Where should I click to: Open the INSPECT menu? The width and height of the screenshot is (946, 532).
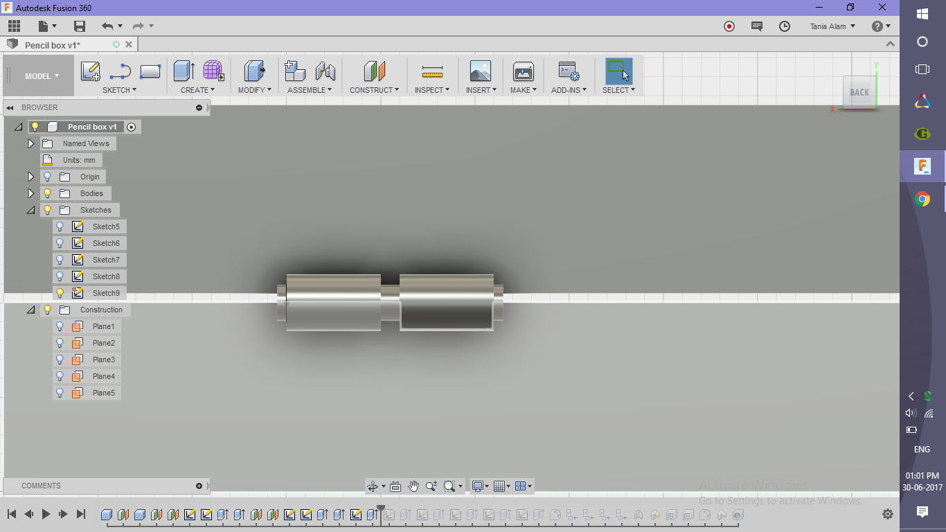click(x=432, y=90)
